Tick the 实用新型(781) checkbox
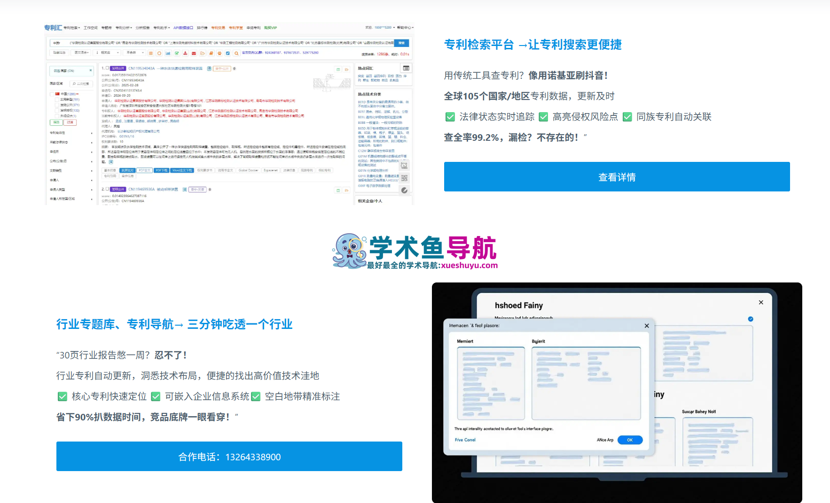The width and height of the screenshot is (830, 503). click(57, 99)
